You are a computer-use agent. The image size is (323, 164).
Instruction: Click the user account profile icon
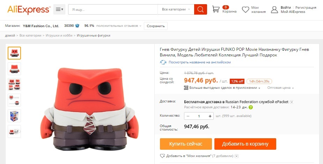click(274, 9)
